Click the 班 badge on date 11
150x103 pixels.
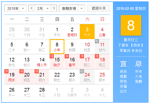pyautogui.click(x=97, y=41)
